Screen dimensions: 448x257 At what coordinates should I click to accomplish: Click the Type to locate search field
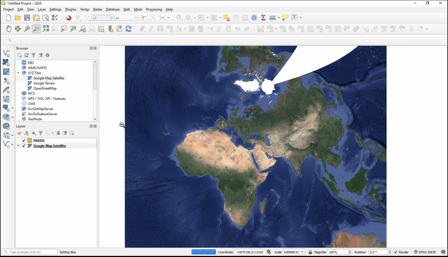[30, 252]
